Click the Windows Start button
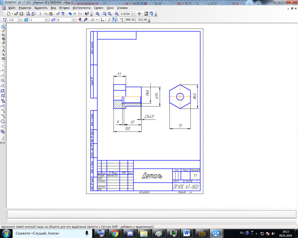 click(x=6, y=233)
